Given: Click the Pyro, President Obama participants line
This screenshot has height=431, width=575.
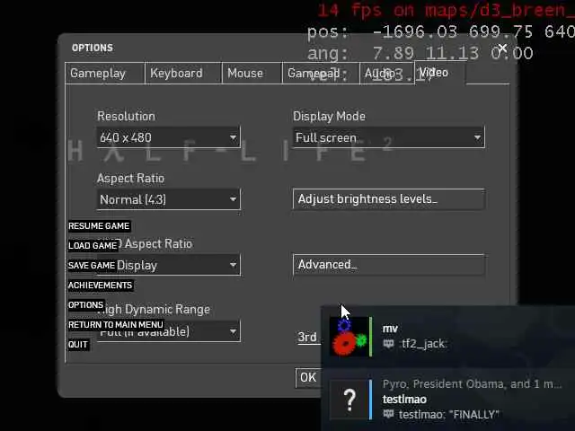Looking at the screenshot, I should coord(472,384).
